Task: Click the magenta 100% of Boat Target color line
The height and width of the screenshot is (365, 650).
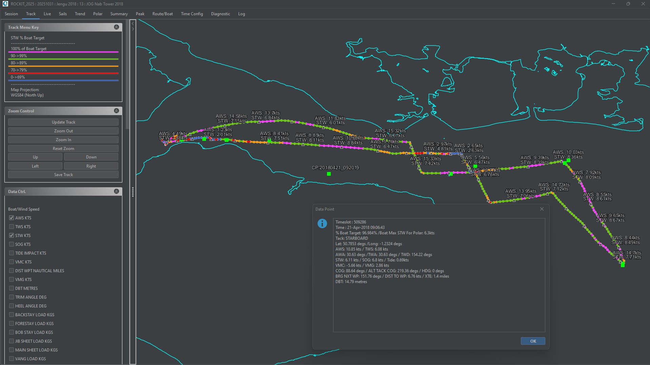Action: (x=63, y=52)
